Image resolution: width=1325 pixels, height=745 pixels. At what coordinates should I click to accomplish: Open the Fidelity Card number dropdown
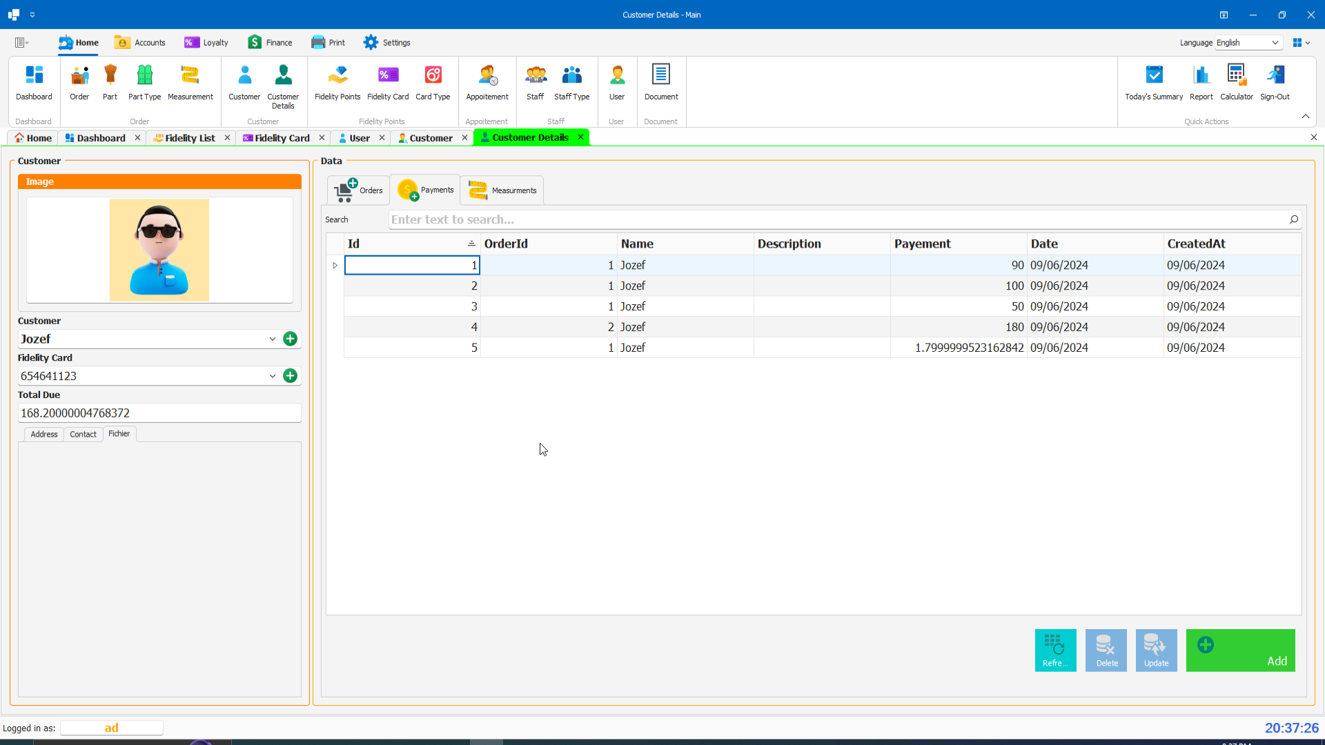pos(273,376)
